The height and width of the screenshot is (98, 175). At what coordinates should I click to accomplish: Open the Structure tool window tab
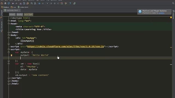point(2,27)
